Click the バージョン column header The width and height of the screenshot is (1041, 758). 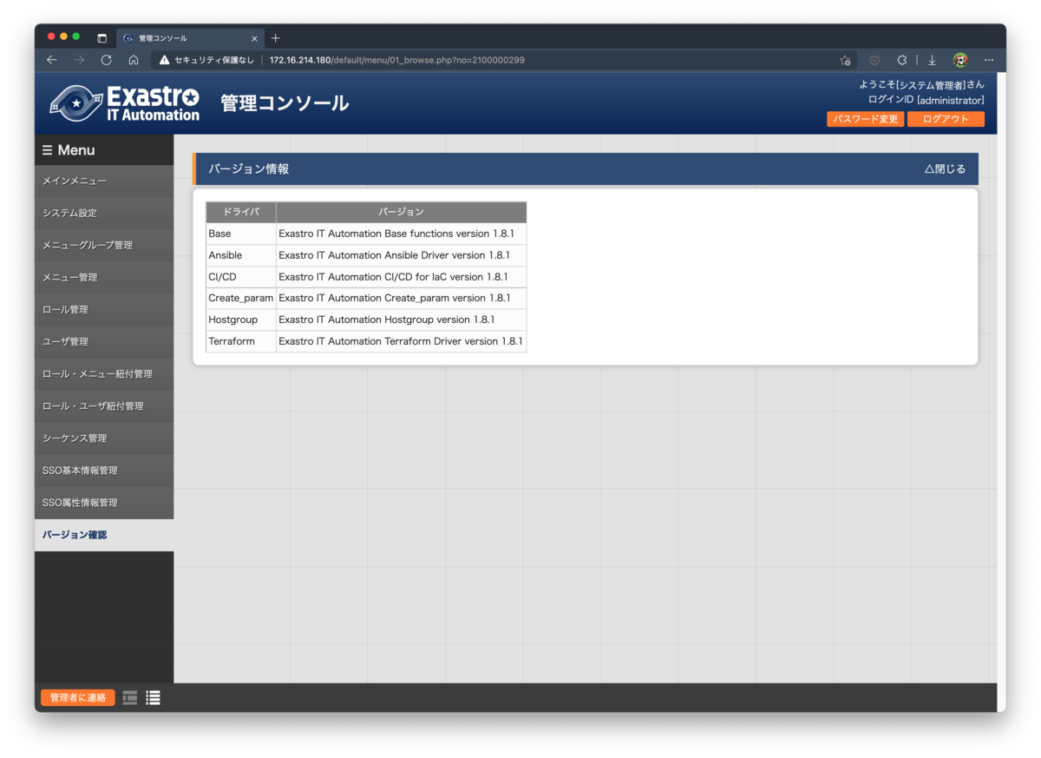click(402, 212)
